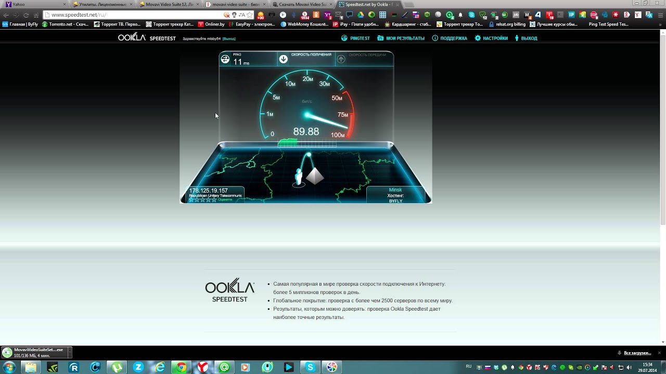Viewport: 666px width, 374px height.
Task: Open the Onliner.by bookmark
Action: pos(211,24)
